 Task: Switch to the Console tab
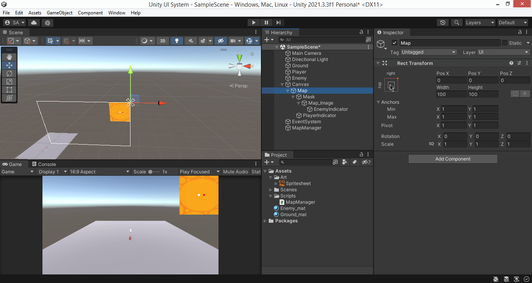click(44, 164)
